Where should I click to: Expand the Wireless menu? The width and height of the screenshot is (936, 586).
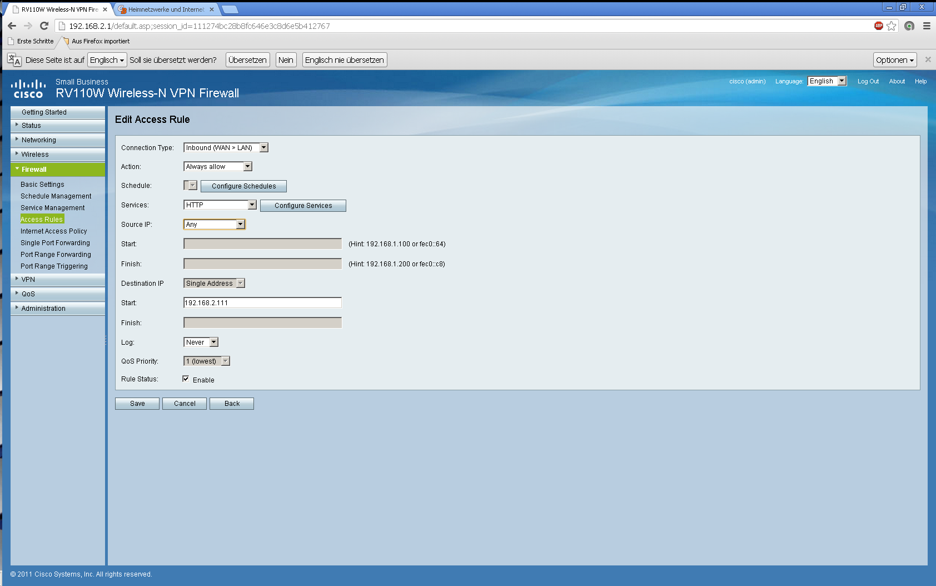pyautogui.click(x=58, y=155)
